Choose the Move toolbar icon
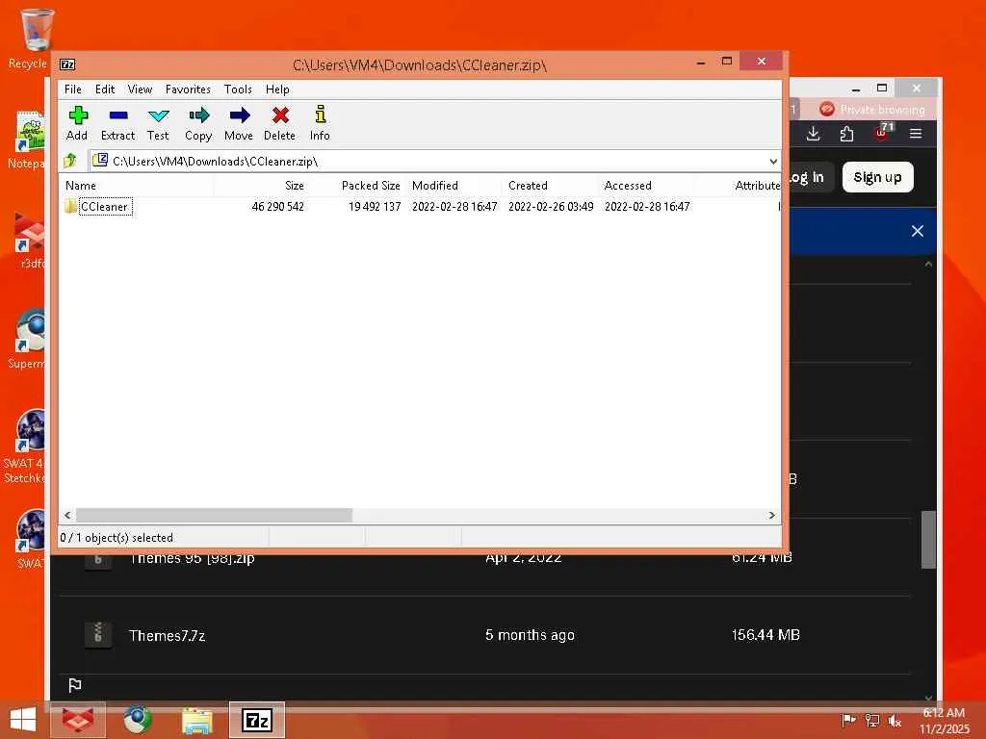 pyautogui.click(x=239, y=122)
